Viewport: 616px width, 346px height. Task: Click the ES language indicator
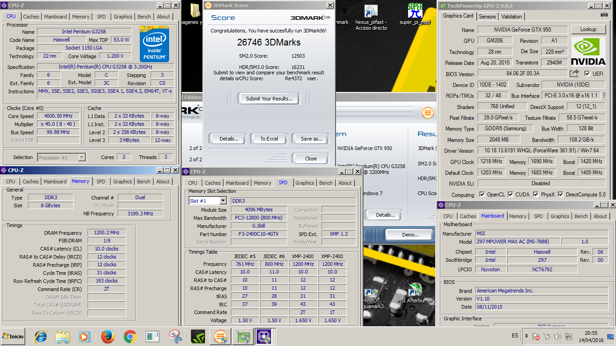coord(515,336)
